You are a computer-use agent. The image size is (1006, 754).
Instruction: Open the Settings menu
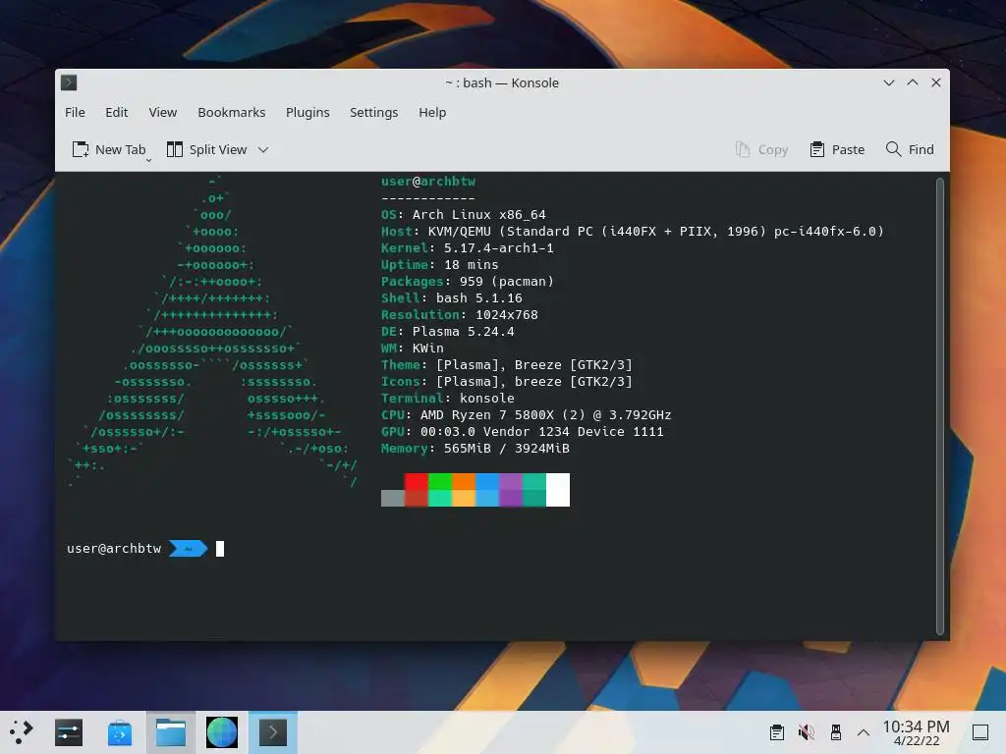click(374, 112)
